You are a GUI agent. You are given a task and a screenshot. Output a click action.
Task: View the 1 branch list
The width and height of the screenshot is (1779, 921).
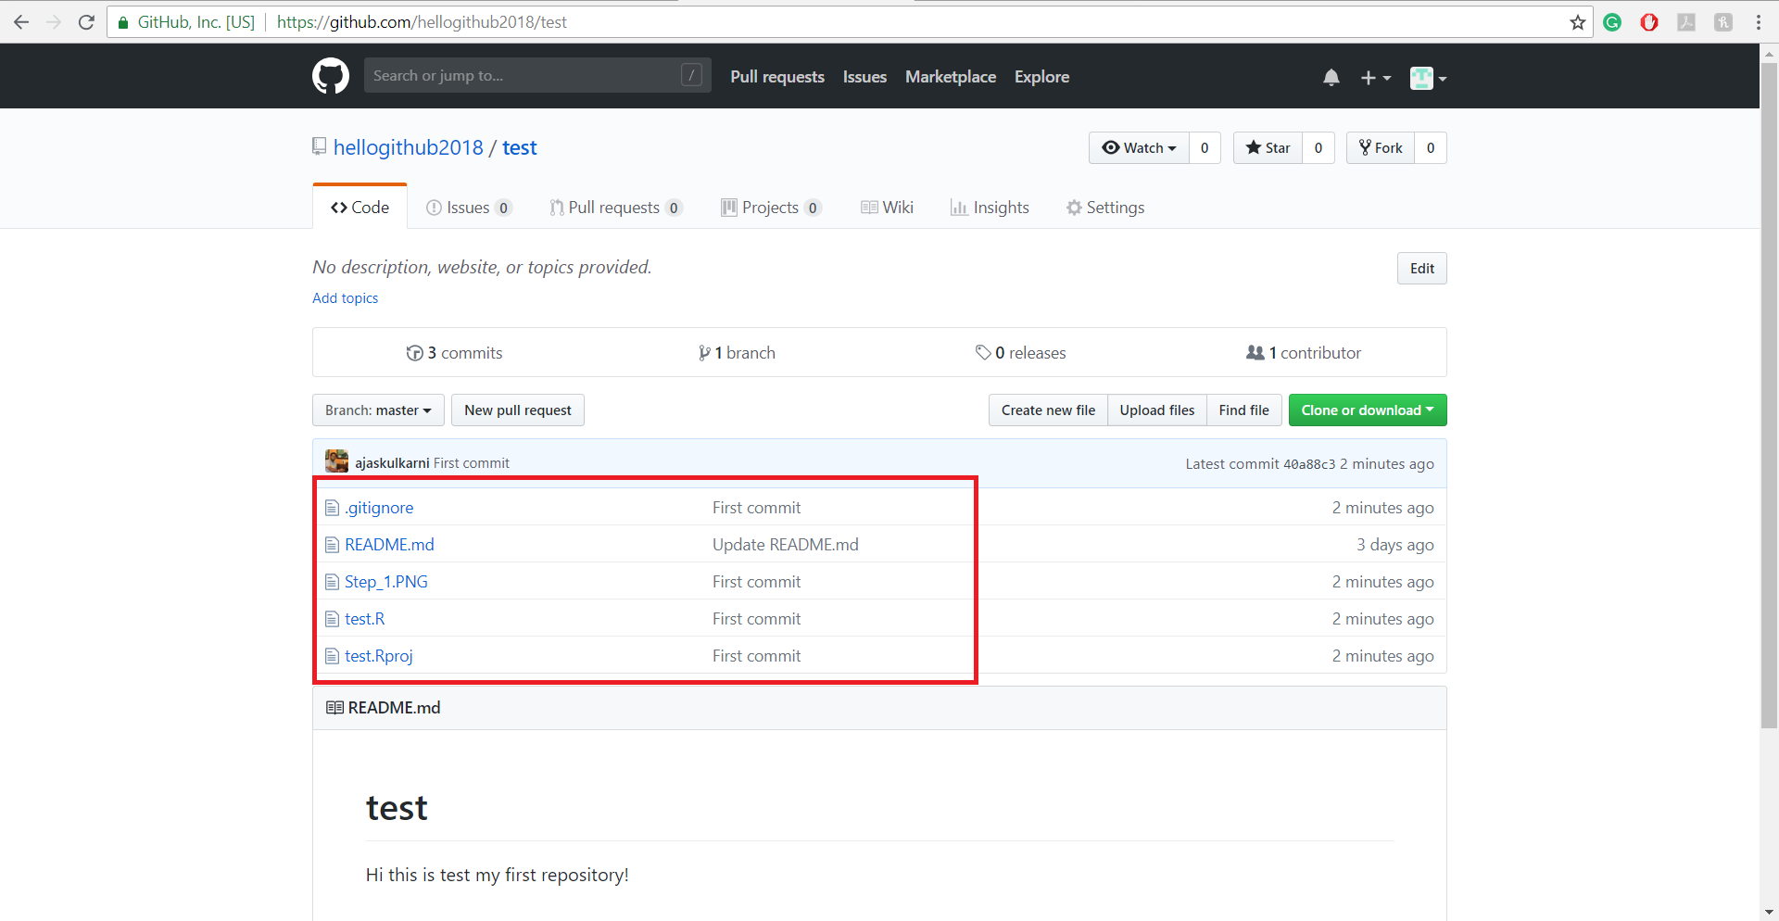coord(738,353)
